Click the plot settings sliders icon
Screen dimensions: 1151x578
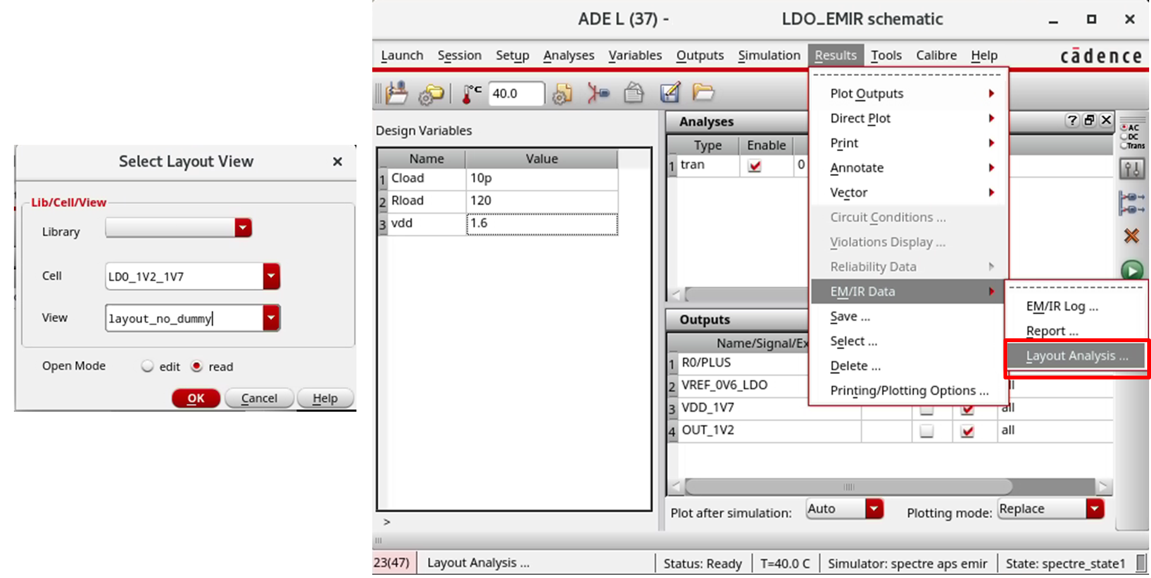tap(1134, 169)
